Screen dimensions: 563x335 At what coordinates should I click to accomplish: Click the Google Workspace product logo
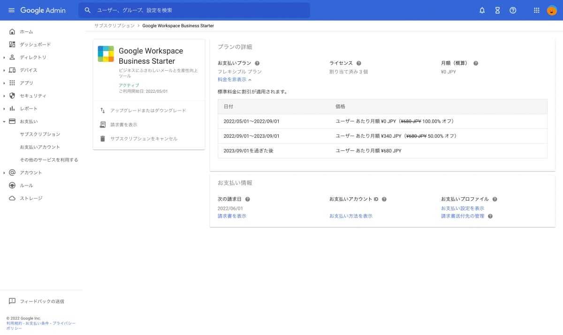click(x=106, y=54)
